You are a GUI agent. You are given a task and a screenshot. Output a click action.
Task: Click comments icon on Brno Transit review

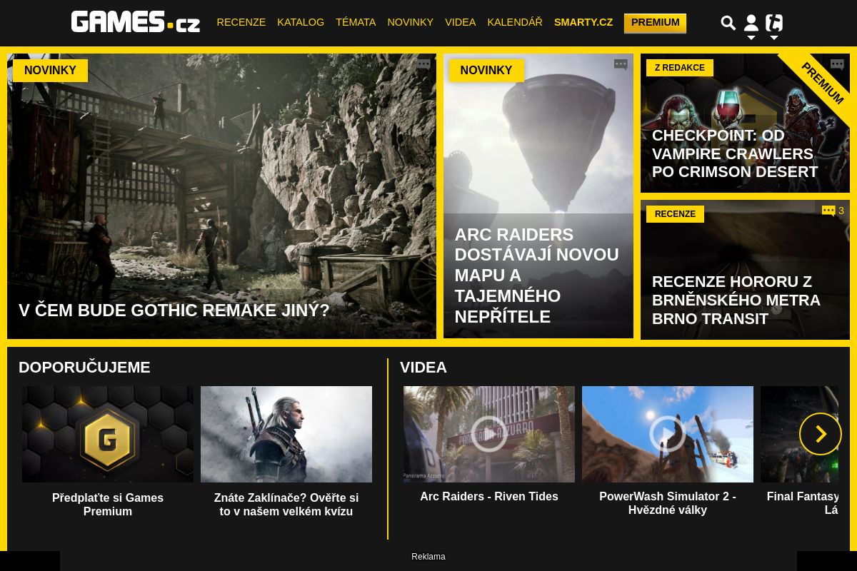click(828, 211)
